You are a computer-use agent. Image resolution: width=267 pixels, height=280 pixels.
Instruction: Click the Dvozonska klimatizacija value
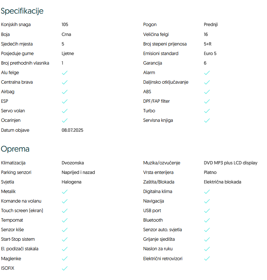click(x=73, y=163)
